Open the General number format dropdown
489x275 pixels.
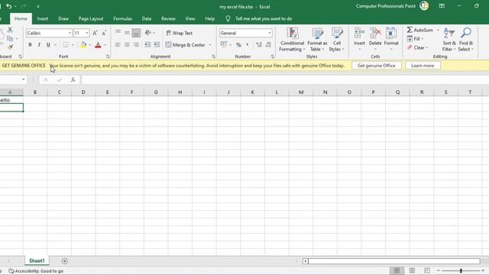(270, 33)
